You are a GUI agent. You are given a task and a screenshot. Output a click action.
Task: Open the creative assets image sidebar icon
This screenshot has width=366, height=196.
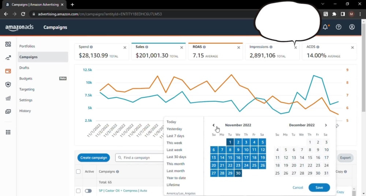click(8, 111)
